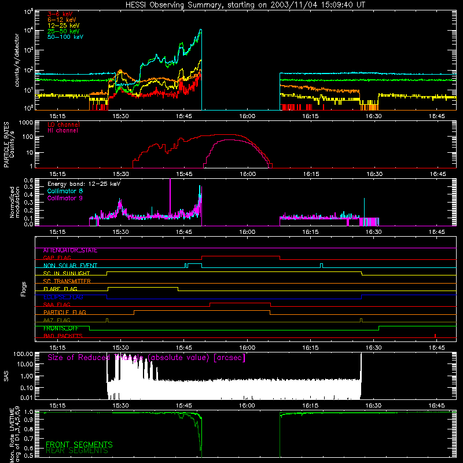Click the tall magenta Collimator 9 spike in modulation plot
The height and width of the screenshot is (463, 463).
[x=170, y=198]
